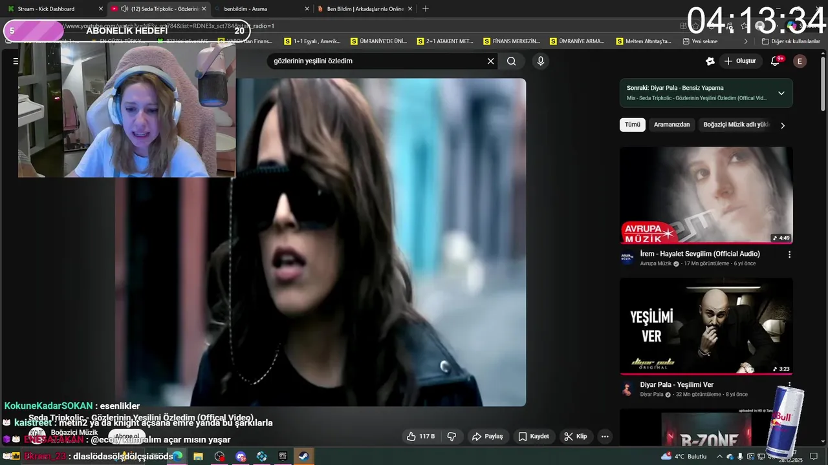Close the Kick Dashboard tab
The image size is (828, 465).
point(100,9)
